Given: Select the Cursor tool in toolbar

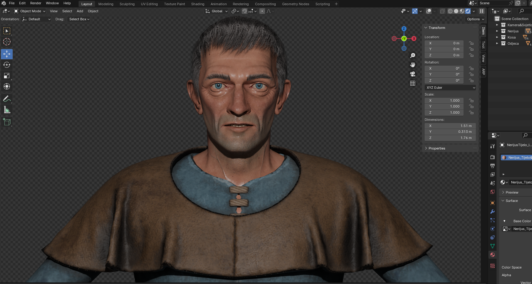Looking at the screenshot, I should 7,42.
